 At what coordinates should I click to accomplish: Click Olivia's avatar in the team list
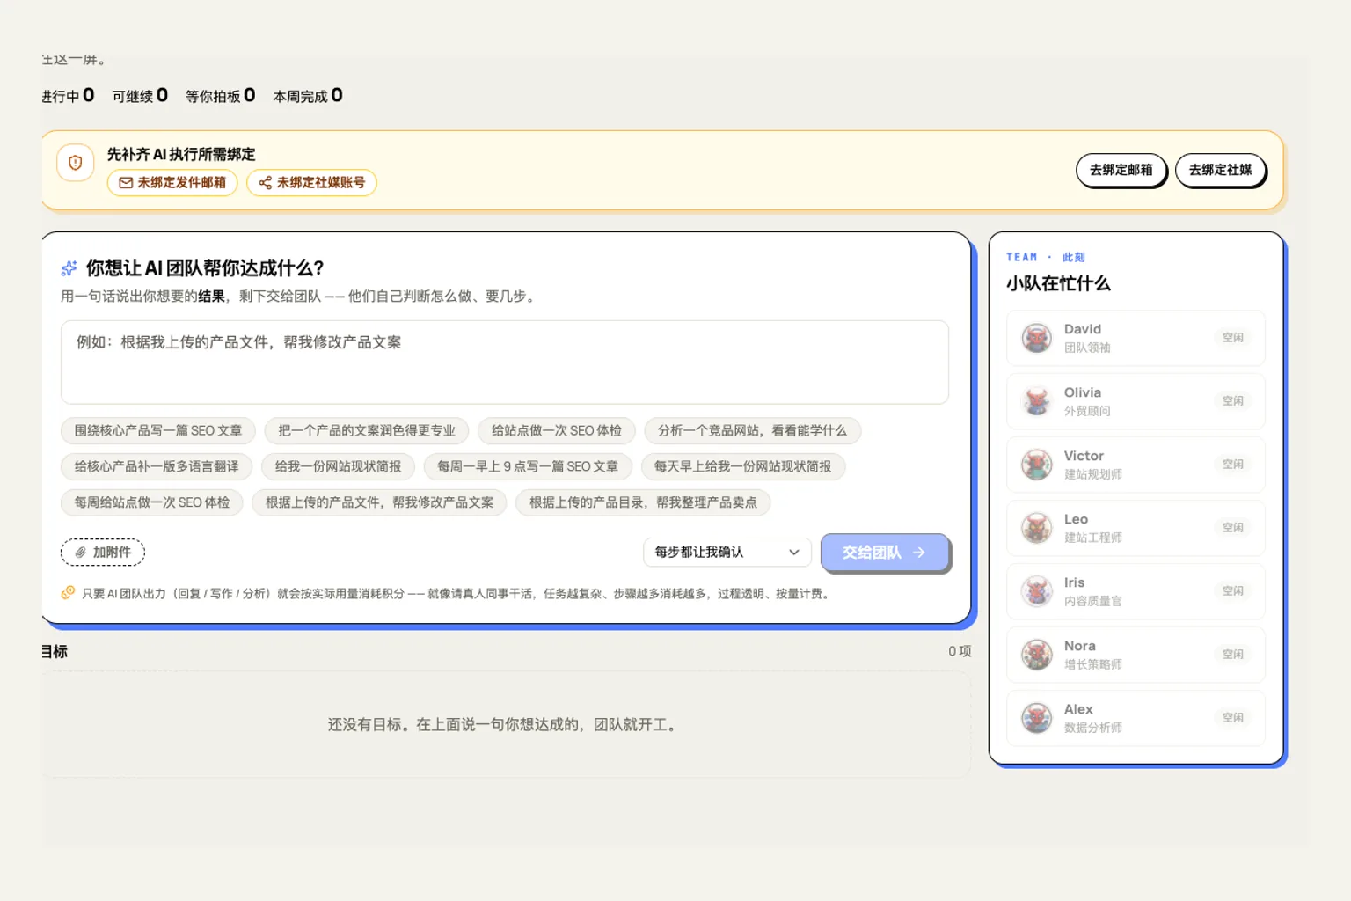[x=1037, y=401]
